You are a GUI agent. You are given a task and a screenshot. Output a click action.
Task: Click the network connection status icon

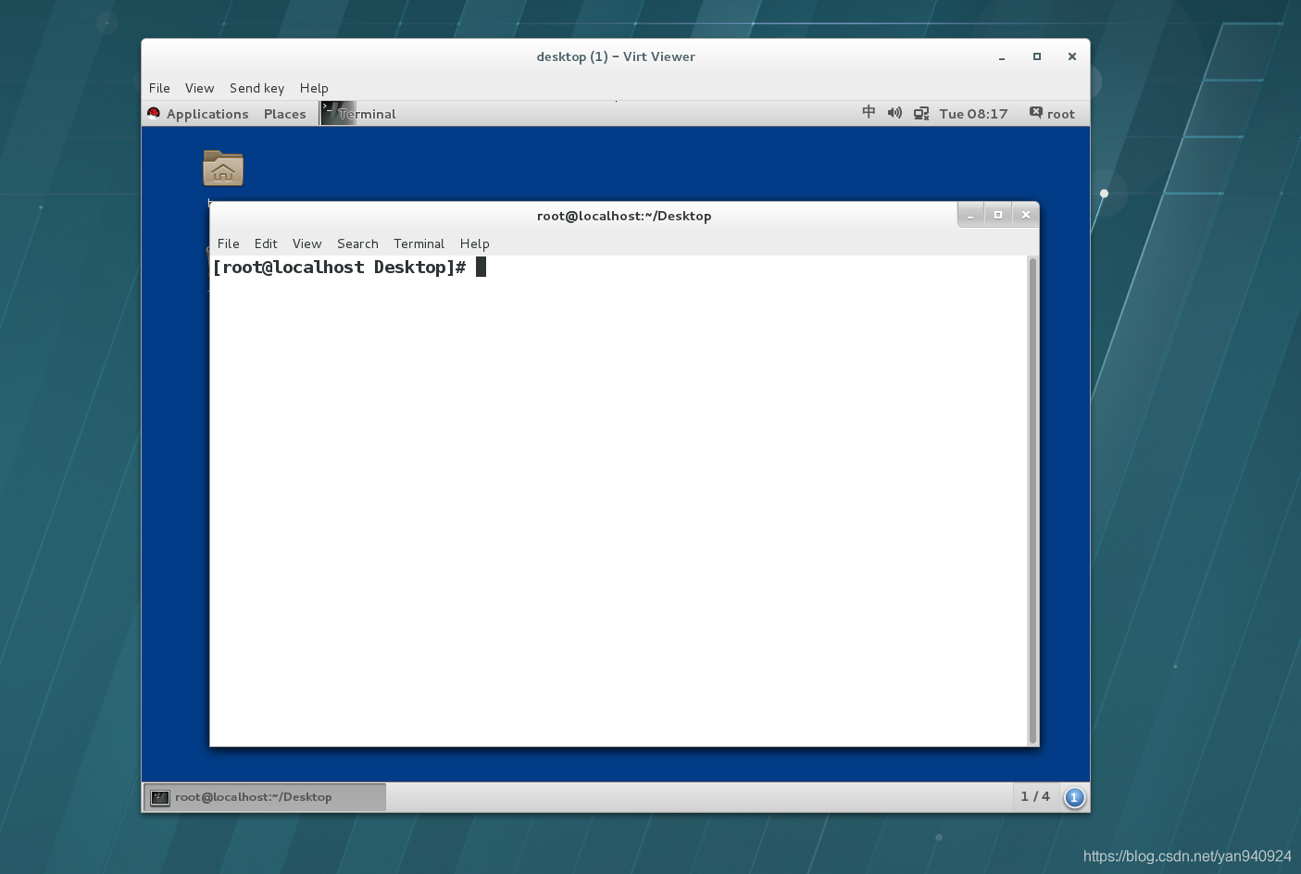[x=921, y=114]
